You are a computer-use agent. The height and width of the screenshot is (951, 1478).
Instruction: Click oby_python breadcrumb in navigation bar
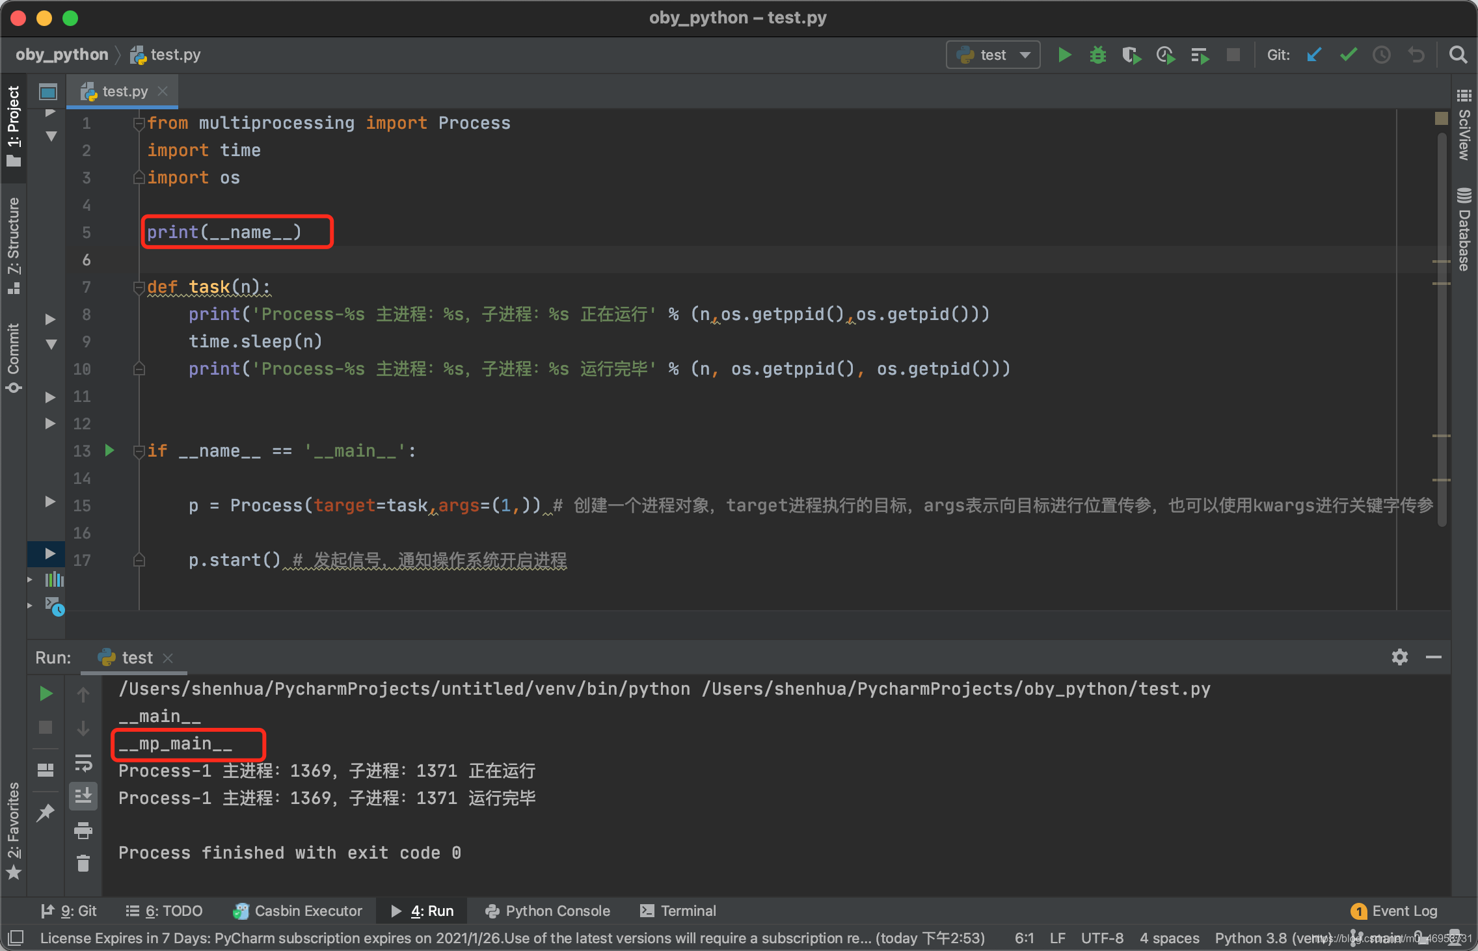coord(62,55)
